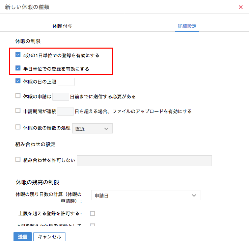Uncheck 4分の1日単位での登録を有効にする
The image size is (249, 246).
[x=18, y=55]
